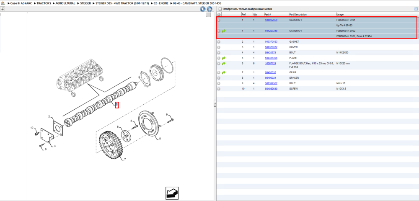
Task: Click the pin icon above the diagram
Action: [3, 9]
